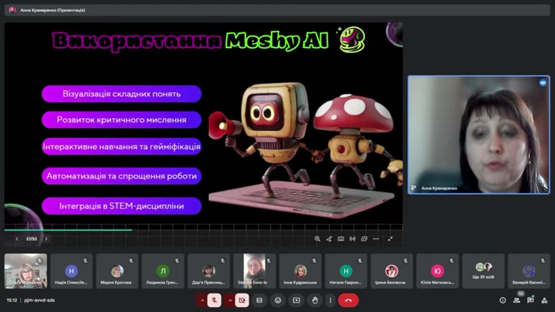This screenshot has height=312, width=555.
Task: Click muted mic icon on Людмила's tile
Action: click(x=177, y=261)
